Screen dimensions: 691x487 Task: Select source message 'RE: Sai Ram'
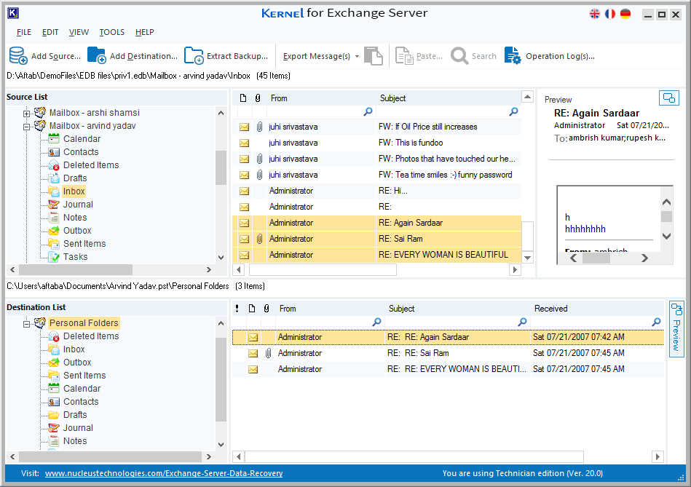pyautogui.click(x=376, y=239)
